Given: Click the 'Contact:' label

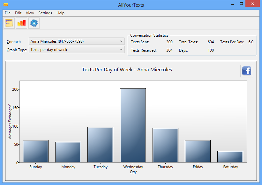Looking at the screenshot, I should [x=14, y=42].
